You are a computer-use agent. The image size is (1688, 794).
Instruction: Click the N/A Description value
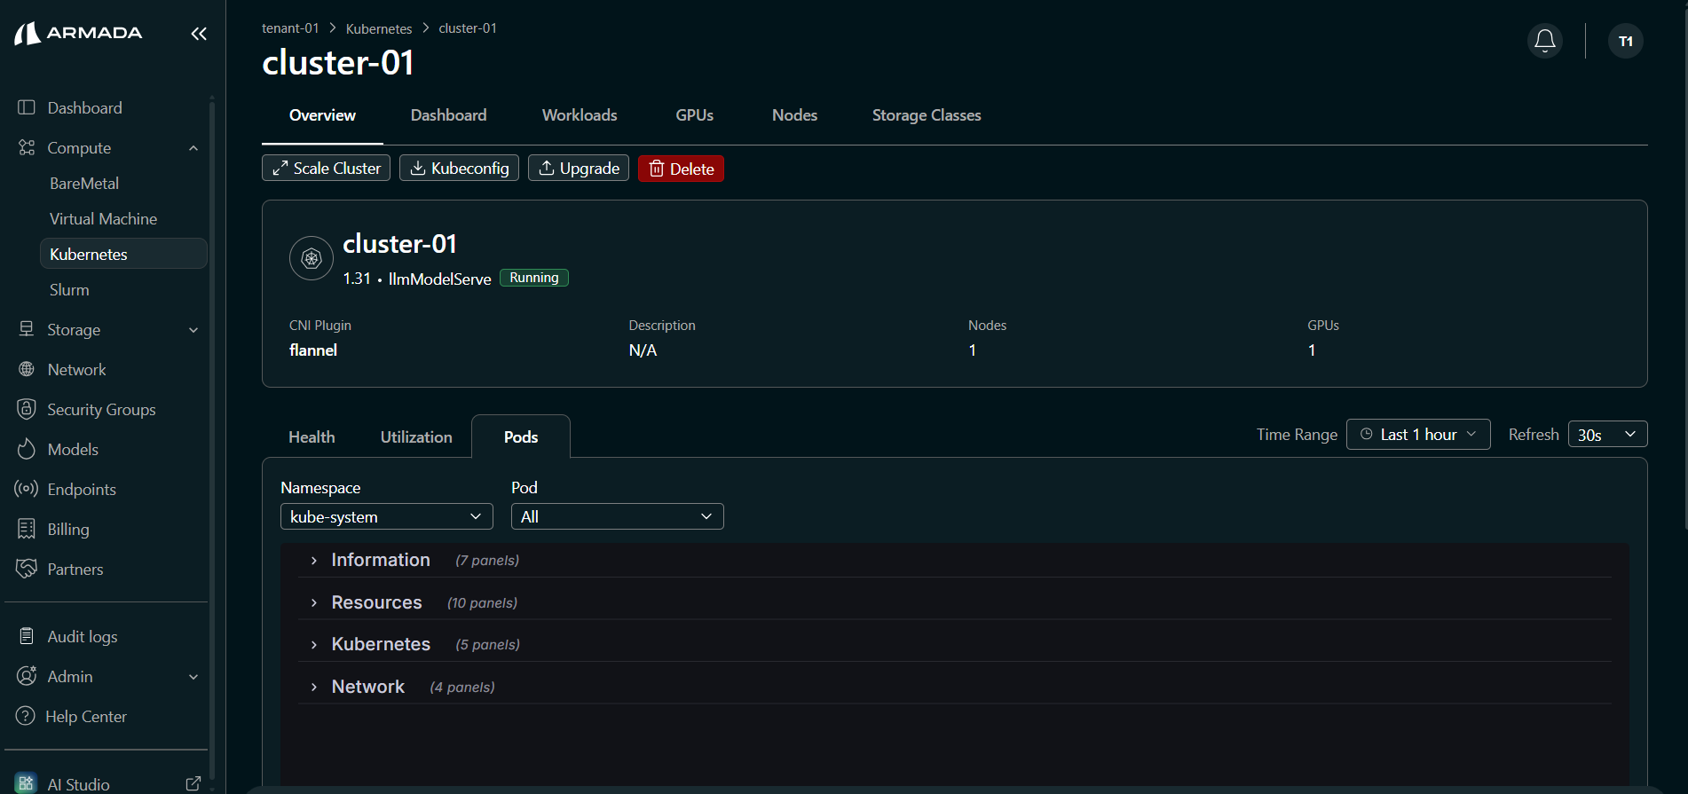pyautogui.click(x=643, y=350)
